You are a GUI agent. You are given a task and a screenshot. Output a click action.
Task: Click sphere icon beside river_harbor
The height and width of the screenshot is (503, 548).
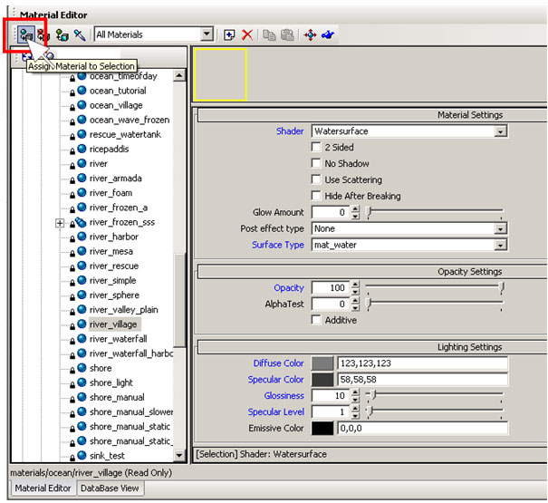click(82, 237)
